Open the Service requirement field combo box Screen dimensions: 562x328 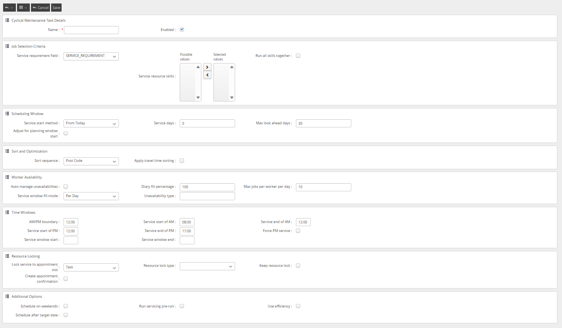[x=91, y=56]
